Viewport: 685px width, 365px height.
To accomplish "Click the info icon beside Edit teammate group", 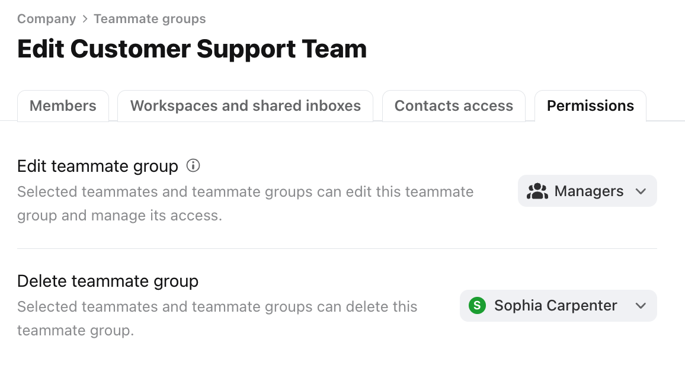I will pos(193,165).
